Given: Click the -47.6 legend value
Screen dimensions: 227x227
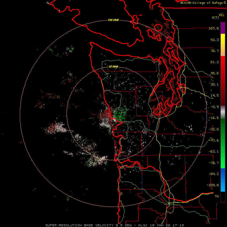Looking at the screenshot, I should click(x=214, y=140).
